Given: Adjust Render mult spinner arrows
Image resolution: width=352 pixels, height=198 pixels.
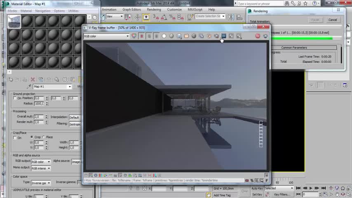Looking at the screenshot, I should coord(47,122).
